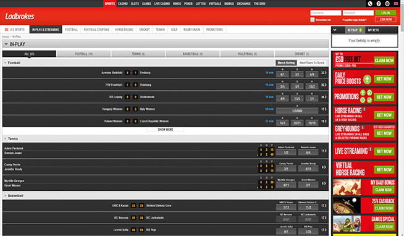Switch to the Tennis in-play tab
The width and height of the screenshot is (404, 236).
[138, 54]
